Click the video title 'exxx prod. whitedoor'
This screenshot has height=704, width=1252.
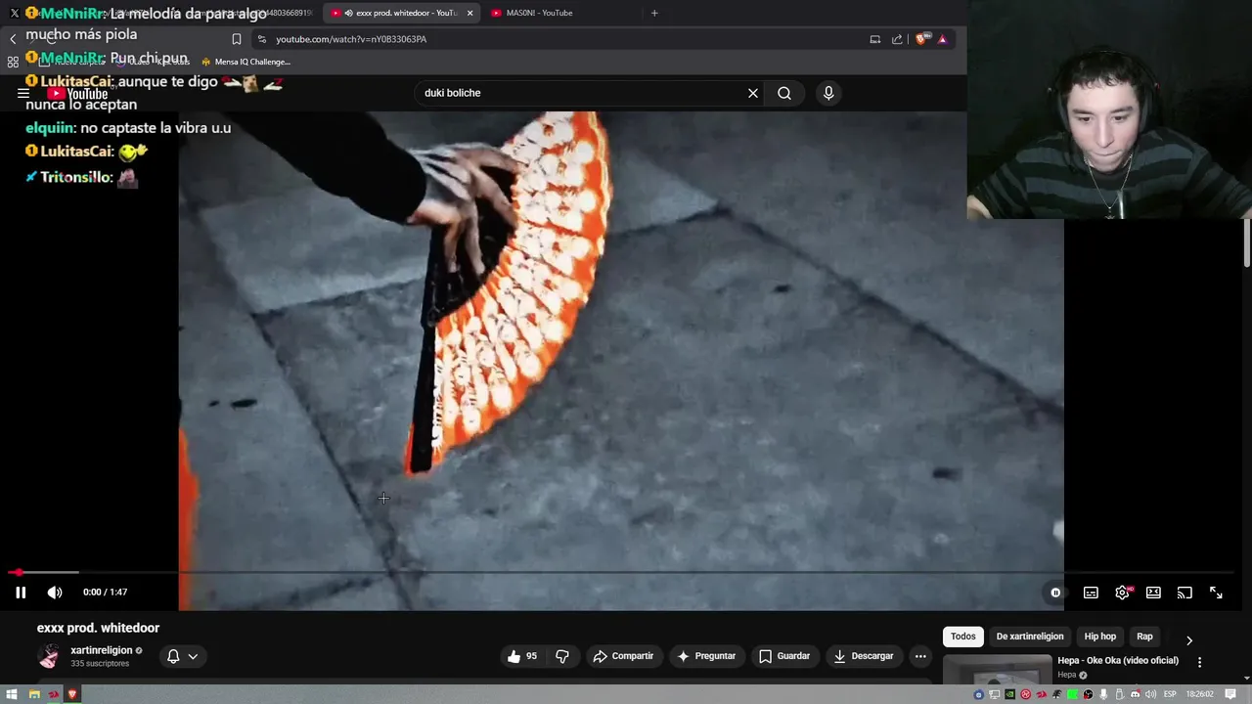[98, 628]
